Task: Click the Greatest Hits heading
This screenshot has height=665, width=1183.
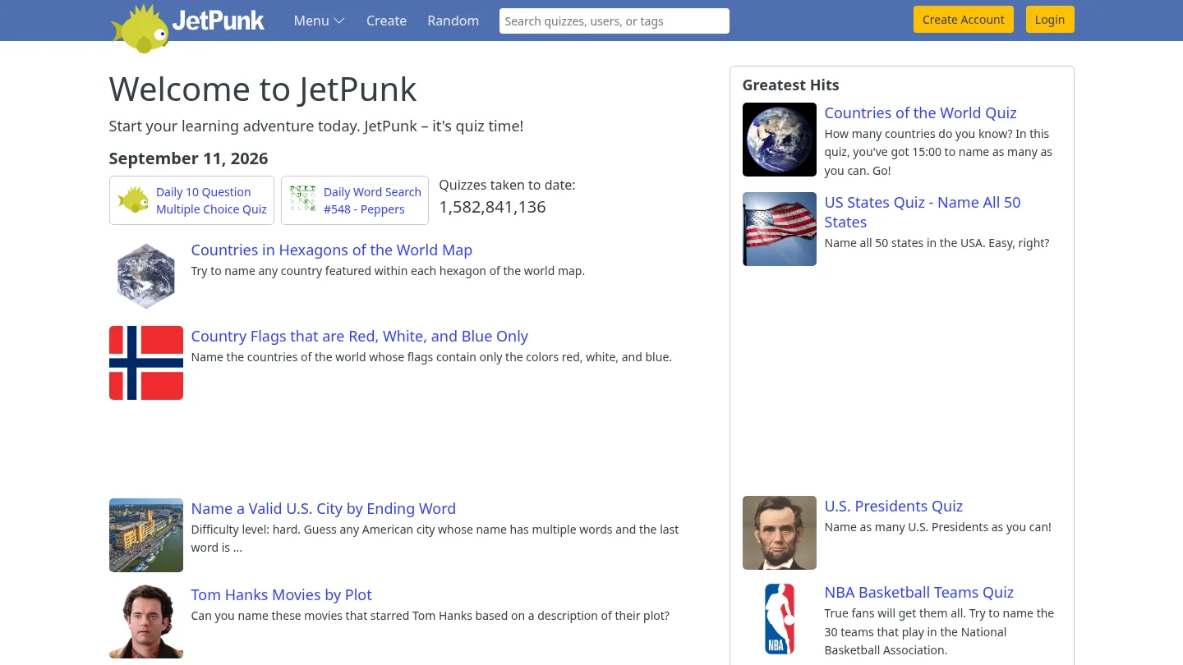Action: coord(790,85)
